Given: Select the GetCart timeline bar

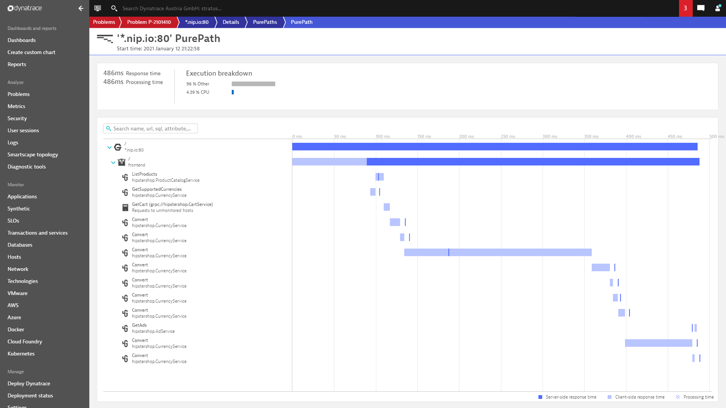Looking at the screenshot, I should pyautogui.click(x=387, y=207).
